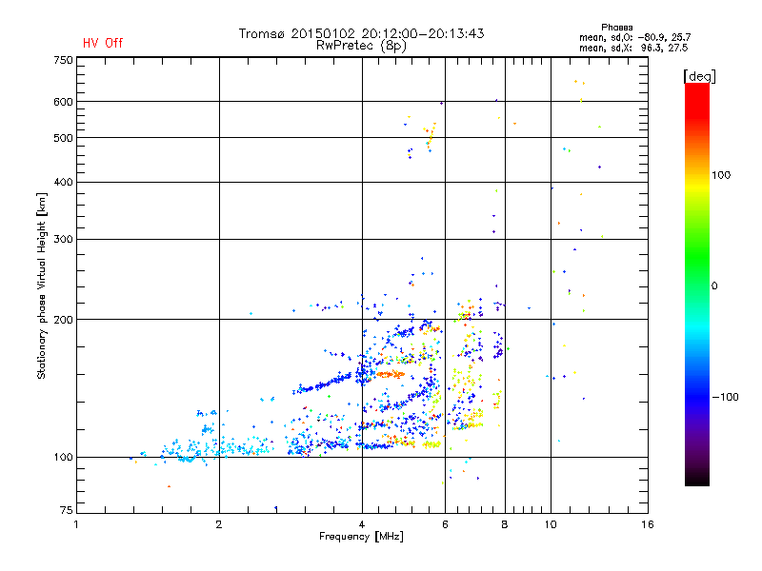Click the orange echo cluster near 4.5 MHz
The image size is (762, 571).
[x=391, y=374]
